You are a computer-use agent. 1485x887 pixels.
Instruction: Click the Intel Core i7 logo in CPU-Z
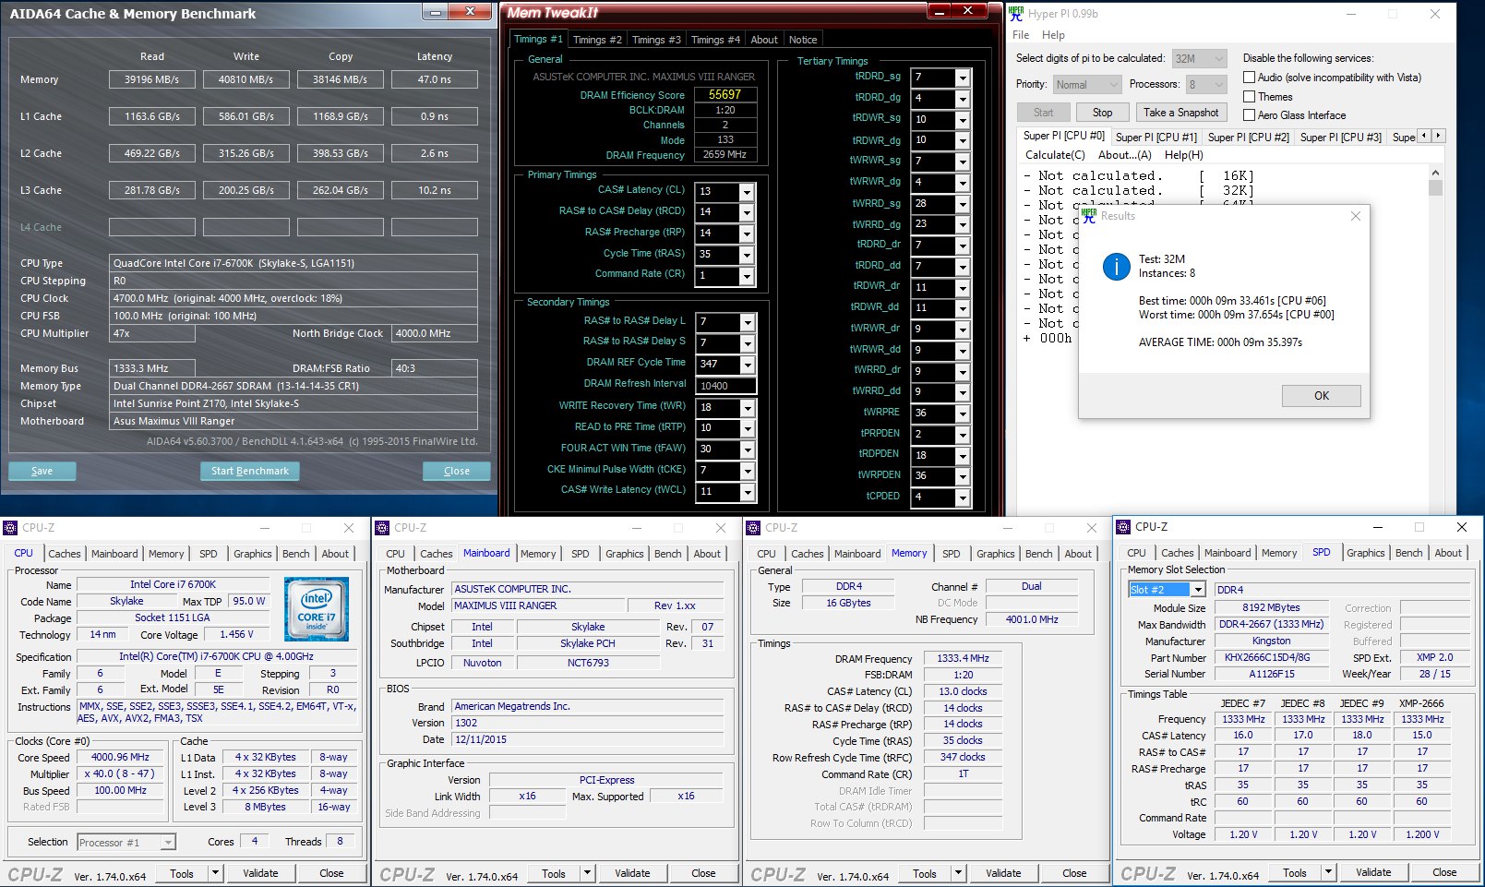pos(317,608)
